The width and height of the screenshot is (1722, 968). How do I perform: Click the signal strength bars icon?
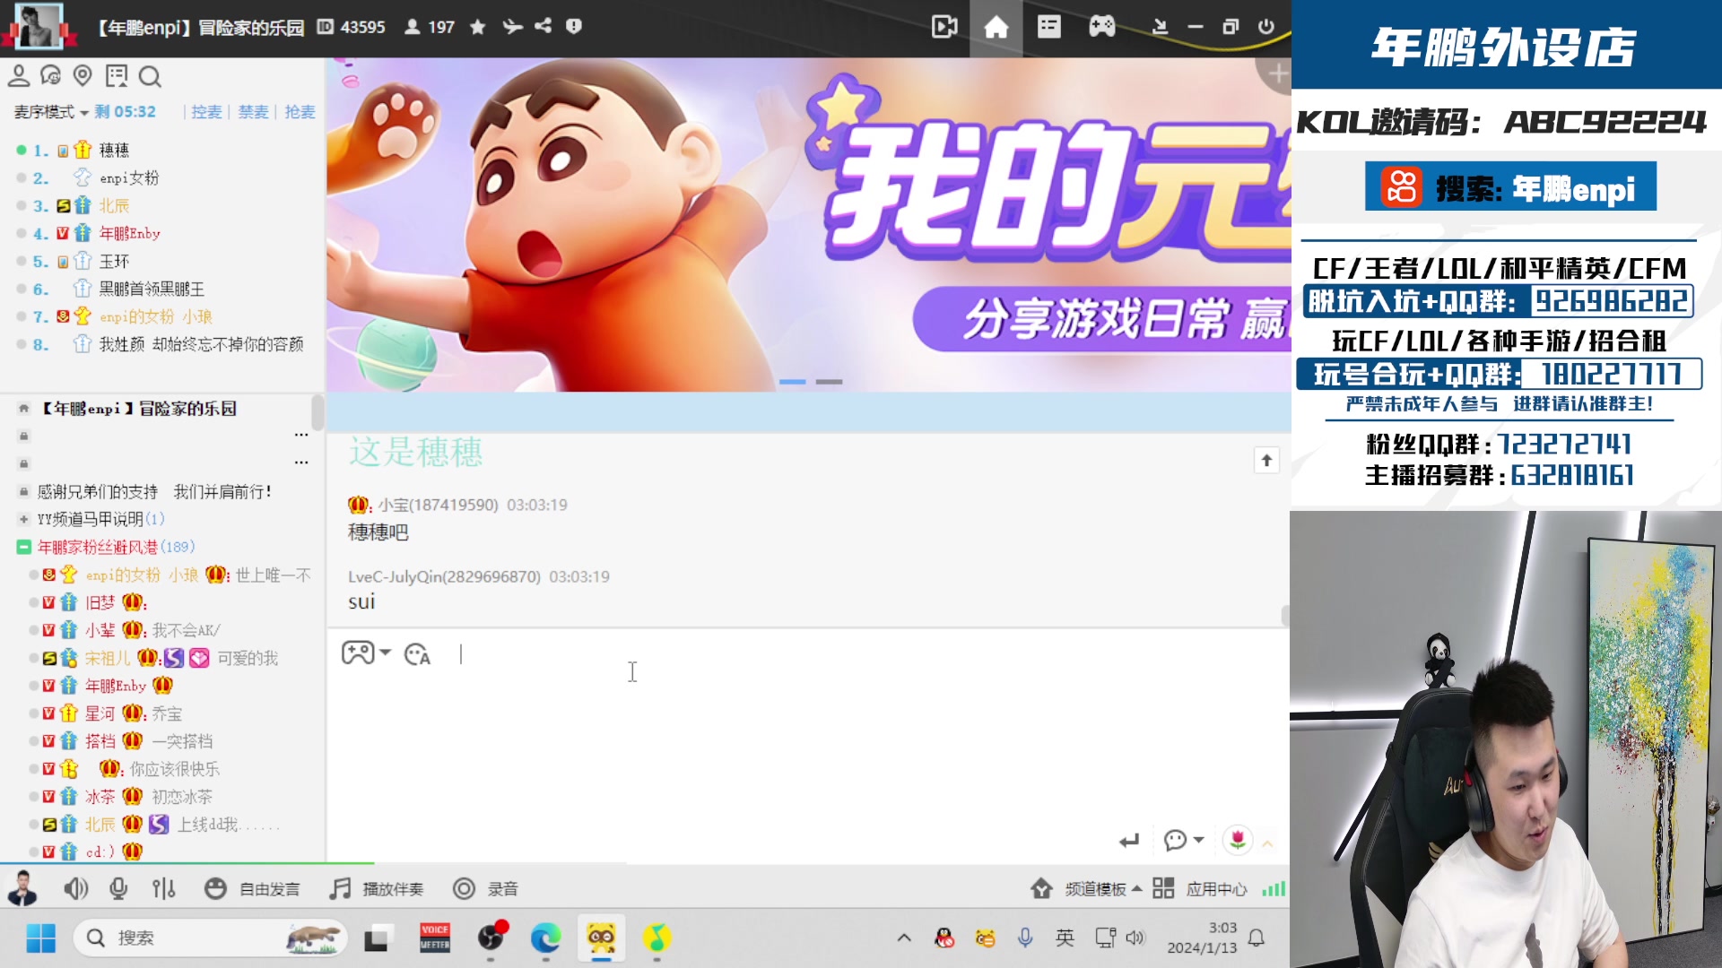click(x=1274, y=889)
